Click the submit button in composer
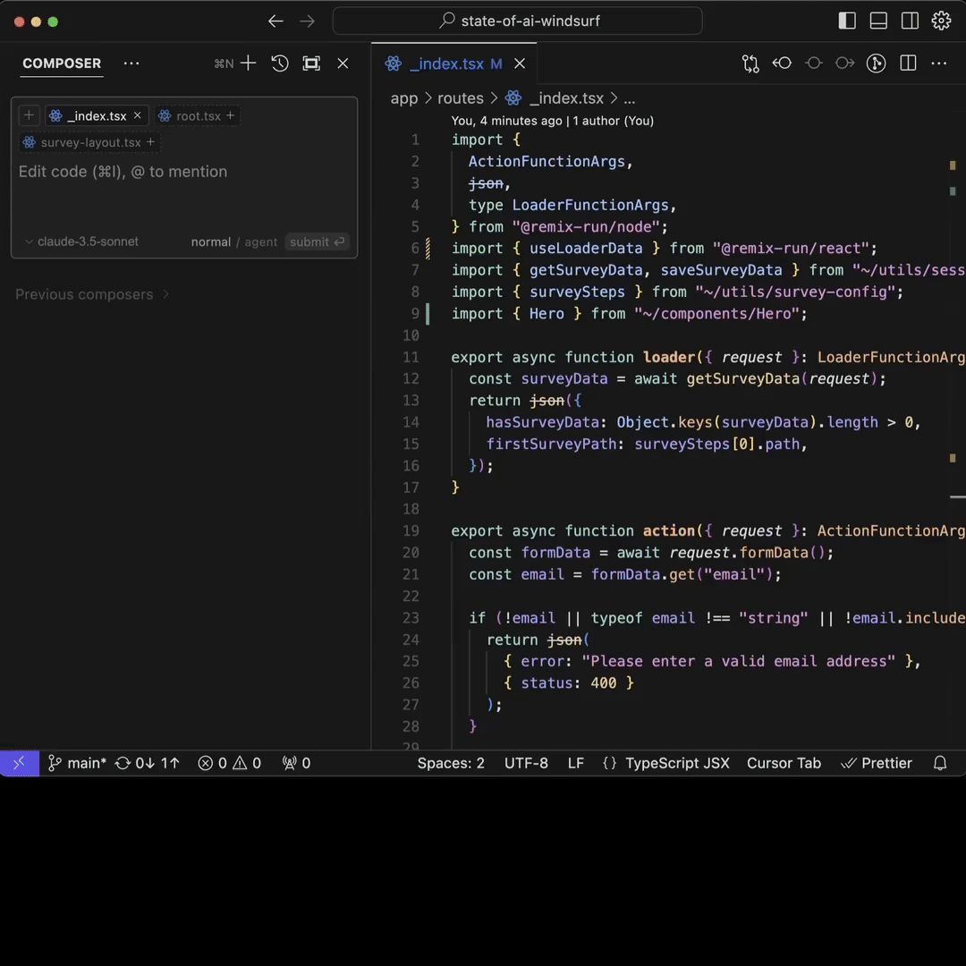Image resolution: width=966 pixels, height=966 pixels. [317, 241]
